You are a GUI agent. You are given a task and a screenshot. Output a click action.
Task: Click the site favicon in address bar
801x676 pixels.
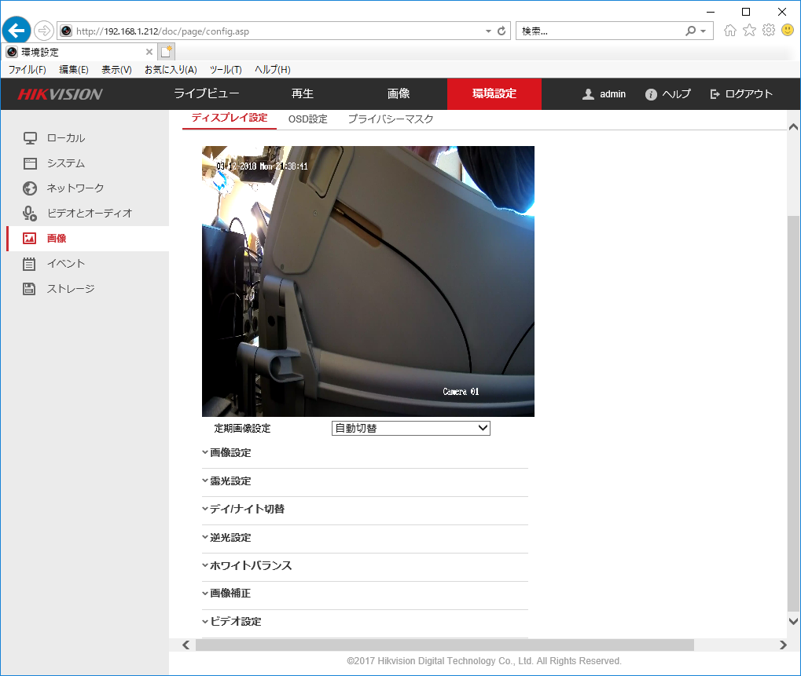(66, 31)
